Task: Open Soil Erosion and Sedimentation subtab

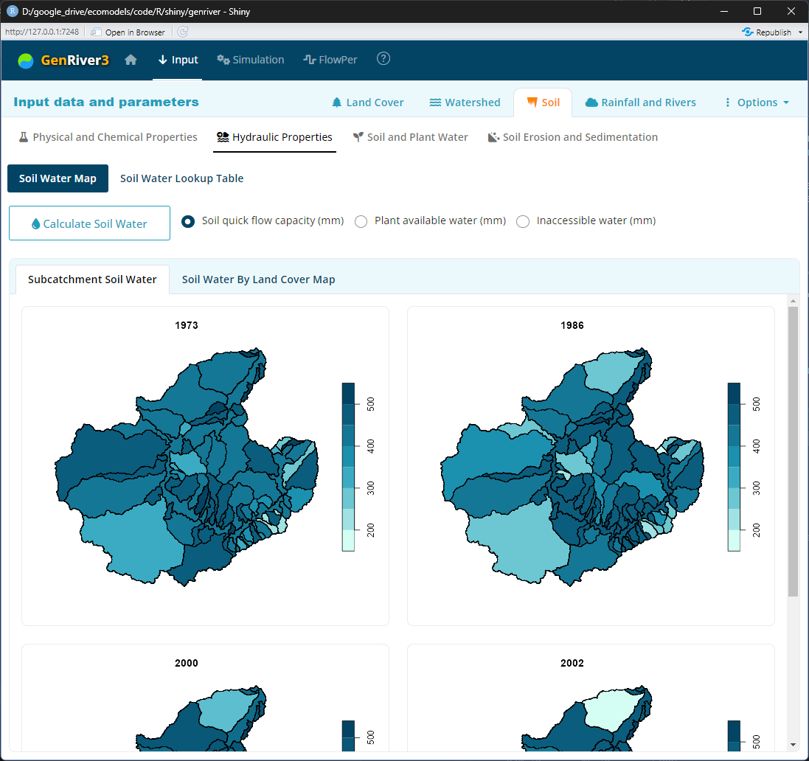Action: pyautogui.click(x=573, y=137)
